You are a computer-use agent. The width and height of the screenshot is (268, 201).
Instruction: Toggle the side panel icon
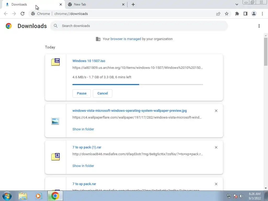click(245, 14)
